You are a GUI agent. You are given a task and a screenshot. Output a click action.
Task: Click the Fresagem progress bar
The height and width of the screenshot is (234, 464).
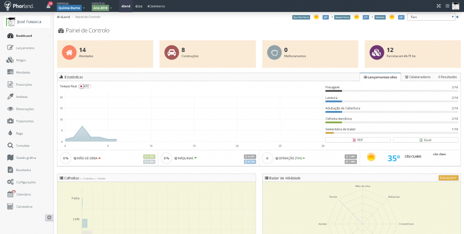[x=391, y=91]
